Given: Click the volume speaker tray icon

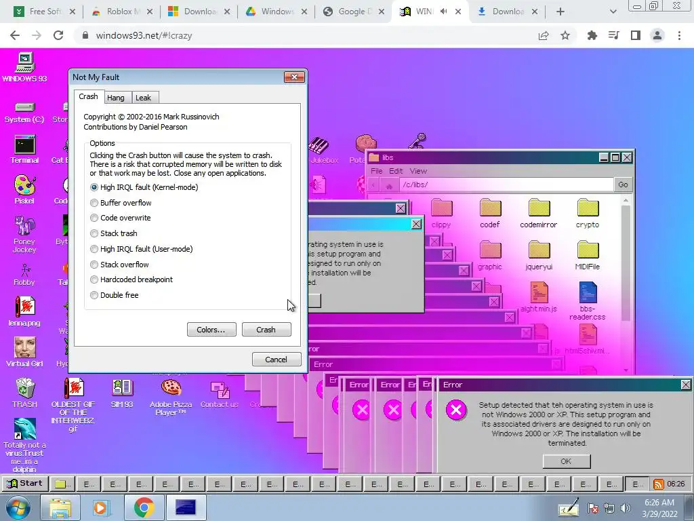Looking at the screenshot, I should tap(625, 509).
